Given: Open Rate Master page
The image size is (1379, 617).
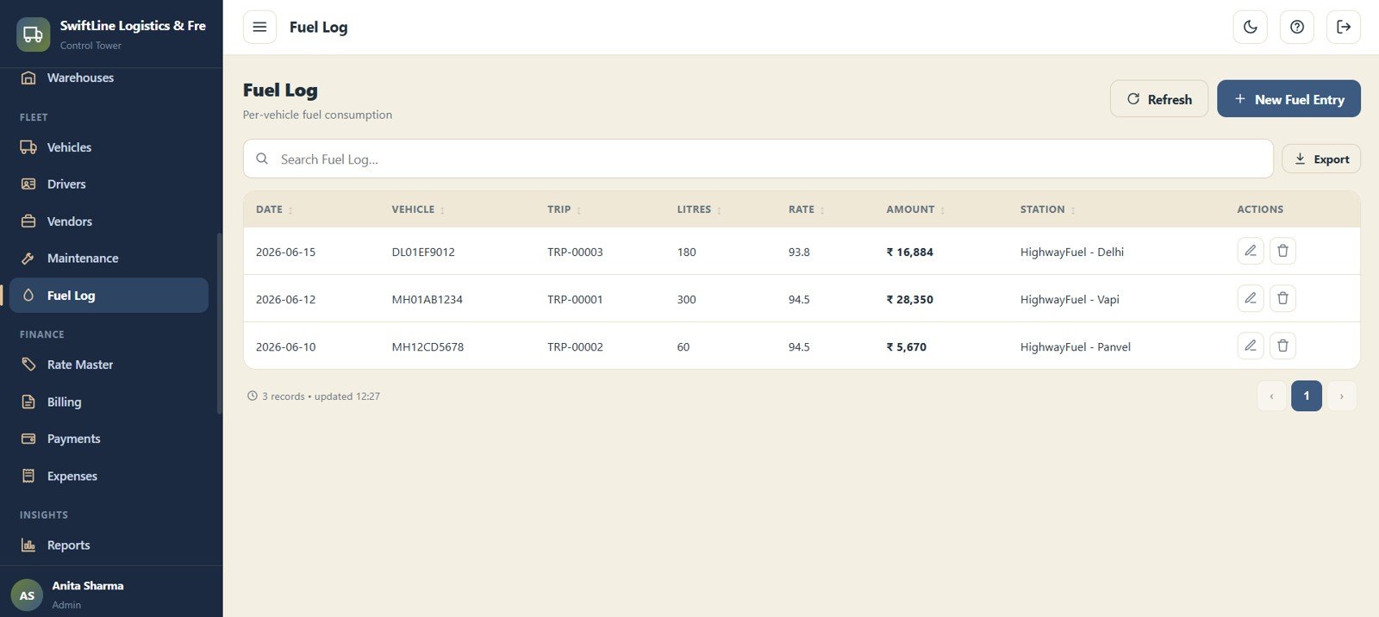Looking at the screenshot, I should (109, 365).
